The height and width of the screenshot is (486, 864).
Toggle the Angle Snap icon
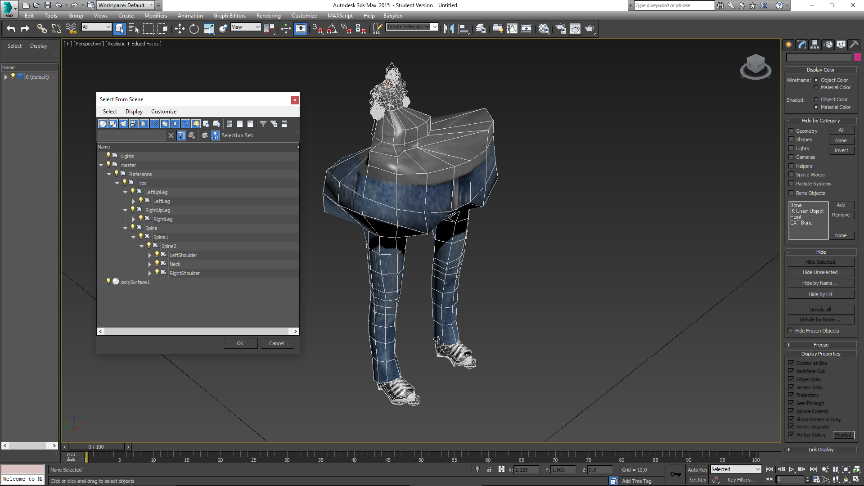pyautogui.click(x=332, y=29)
